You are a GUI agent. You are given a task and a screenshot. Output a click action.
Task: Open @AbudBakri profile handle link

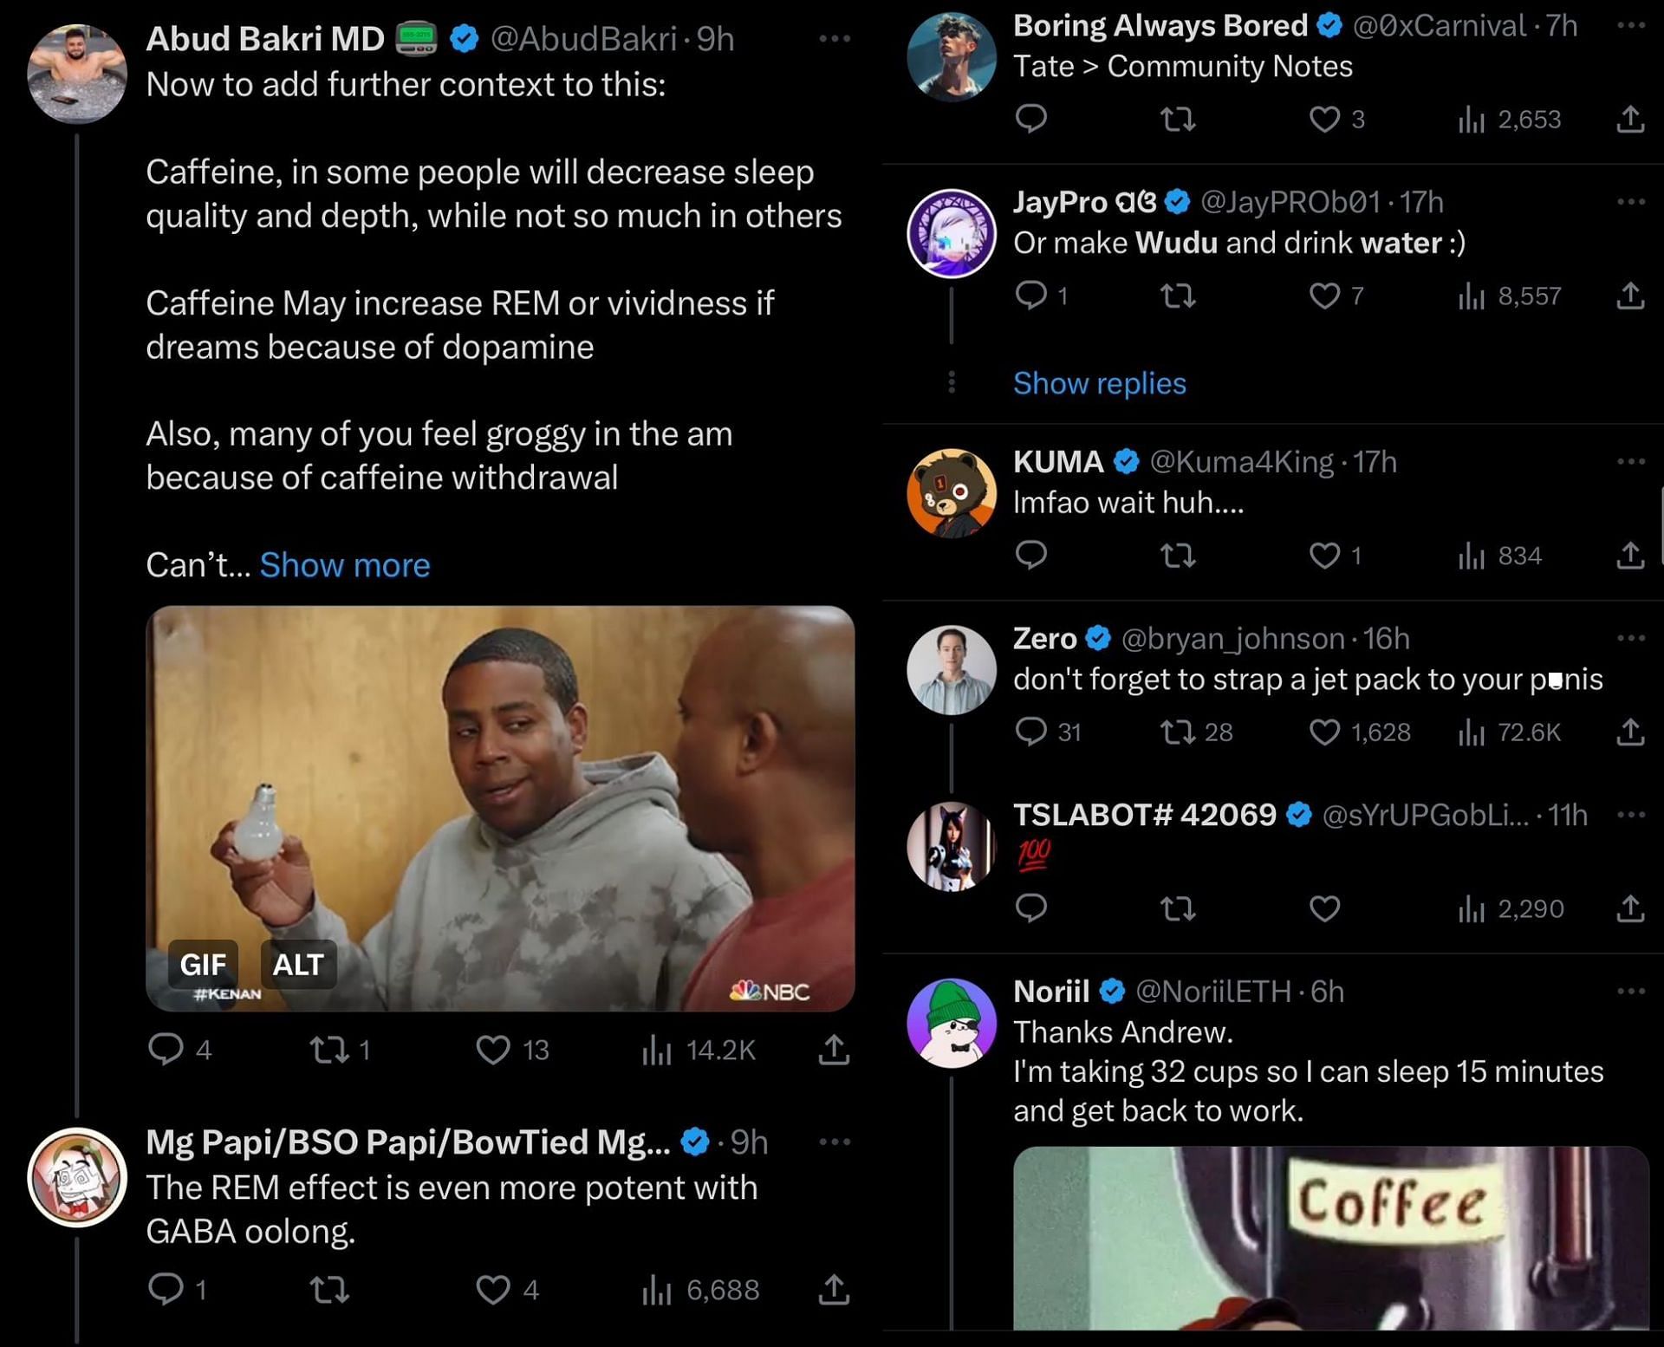click(583, 39)
